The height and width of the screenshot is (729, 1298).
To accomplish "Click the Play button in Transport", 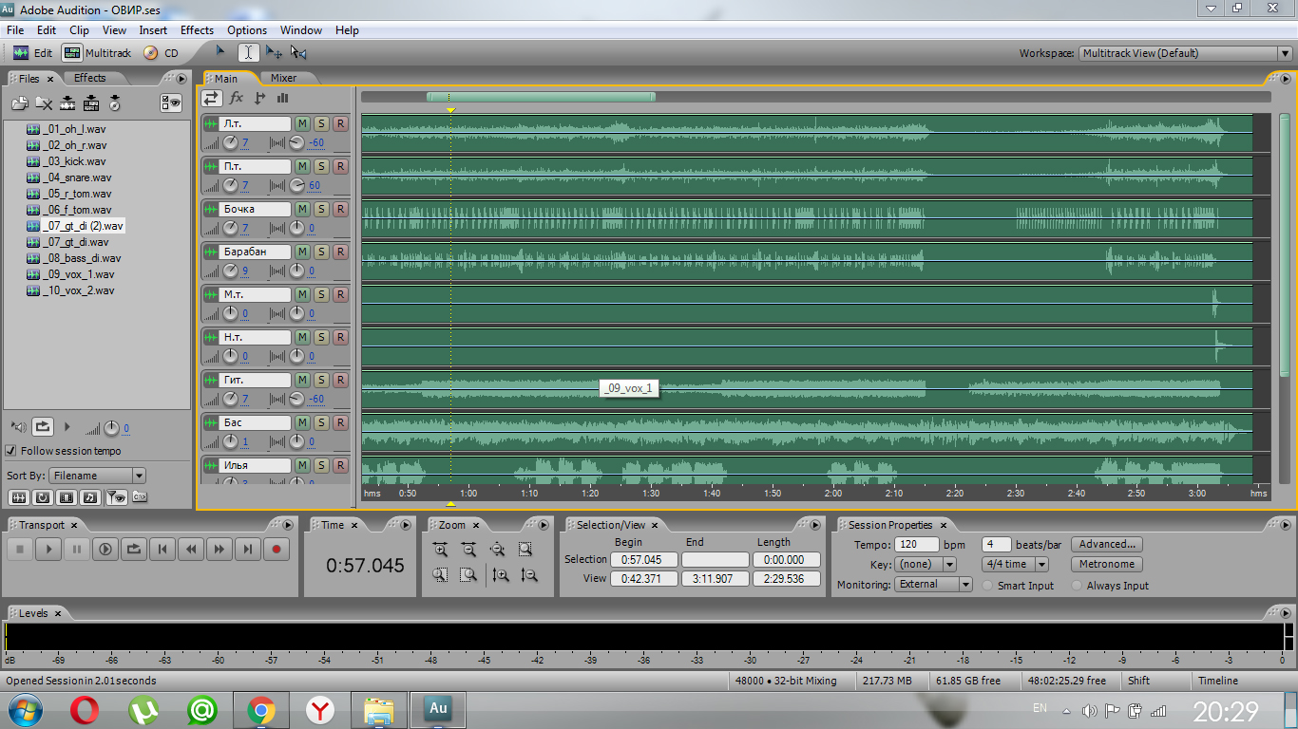I will pos(48,549).
